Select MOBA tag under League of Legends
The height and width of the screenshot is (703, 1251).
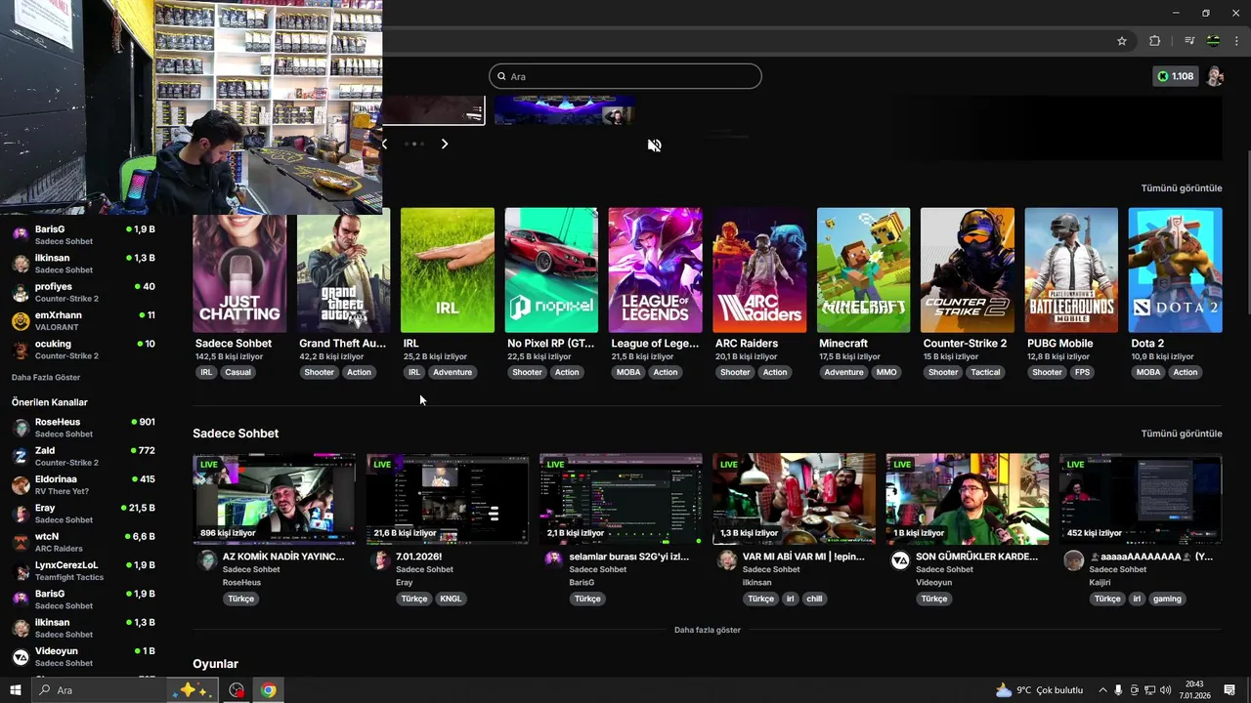click(628, 372)
